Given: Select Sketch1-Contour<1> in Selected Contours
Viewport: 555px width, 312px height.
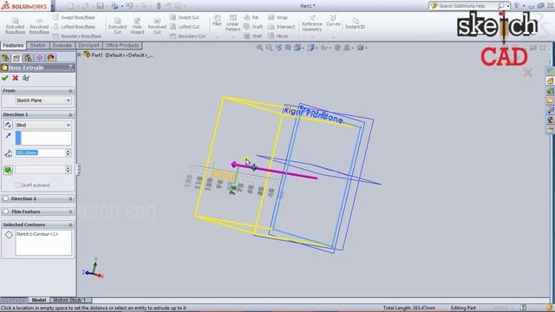Looking at the screenshot, I should pos(37,234).
